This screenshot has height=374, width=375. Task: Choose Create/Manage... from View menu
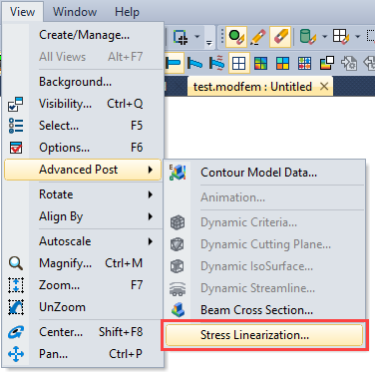pyautogui.click(x=83, y=35)
